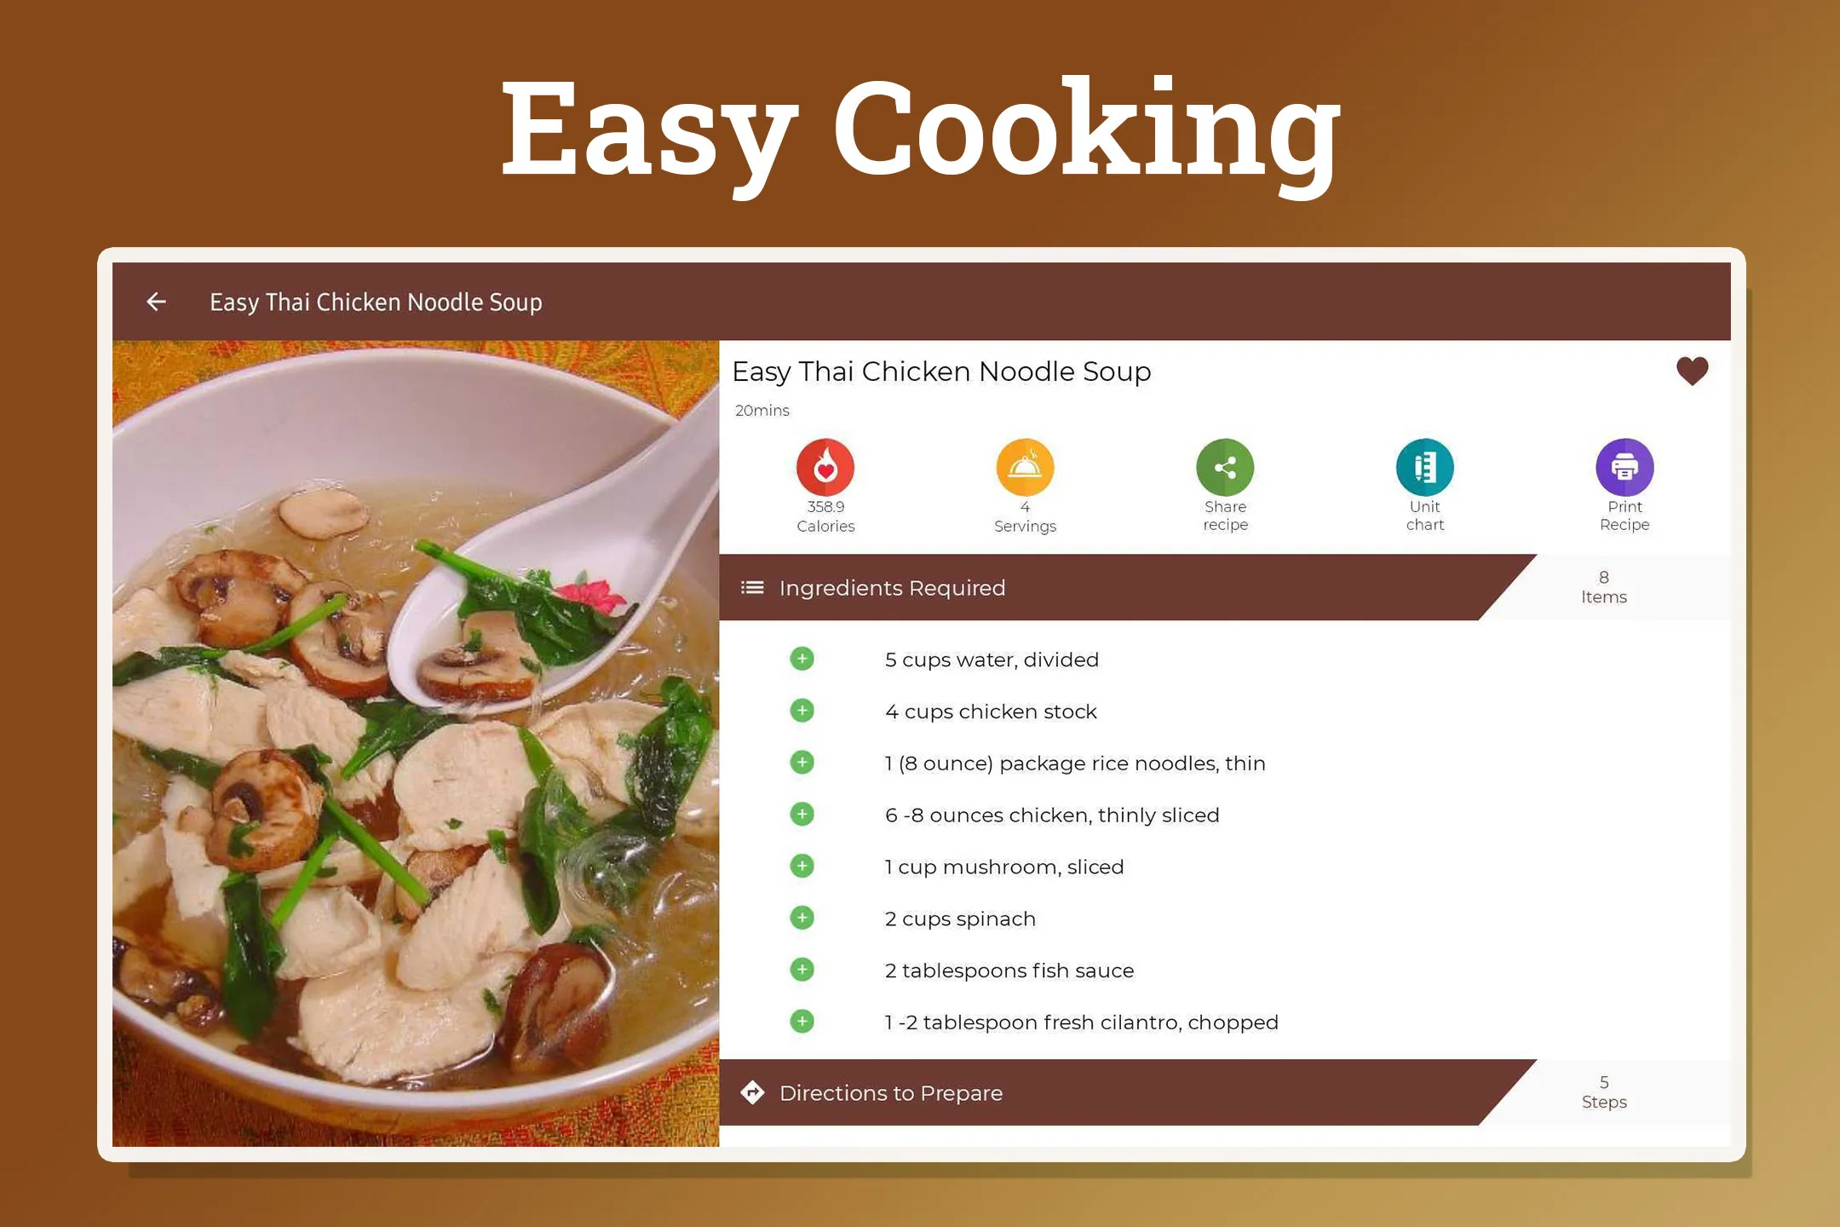The height and width of the screenshot is (1227, 1840).
Task: Click the 4 cups chicken stock add button
Action: (x=801, y=711)
